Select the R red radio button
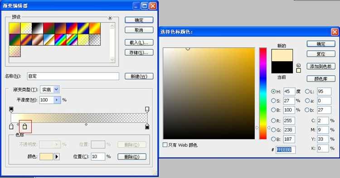Screen dimensions: 340x178 [273, 120]
